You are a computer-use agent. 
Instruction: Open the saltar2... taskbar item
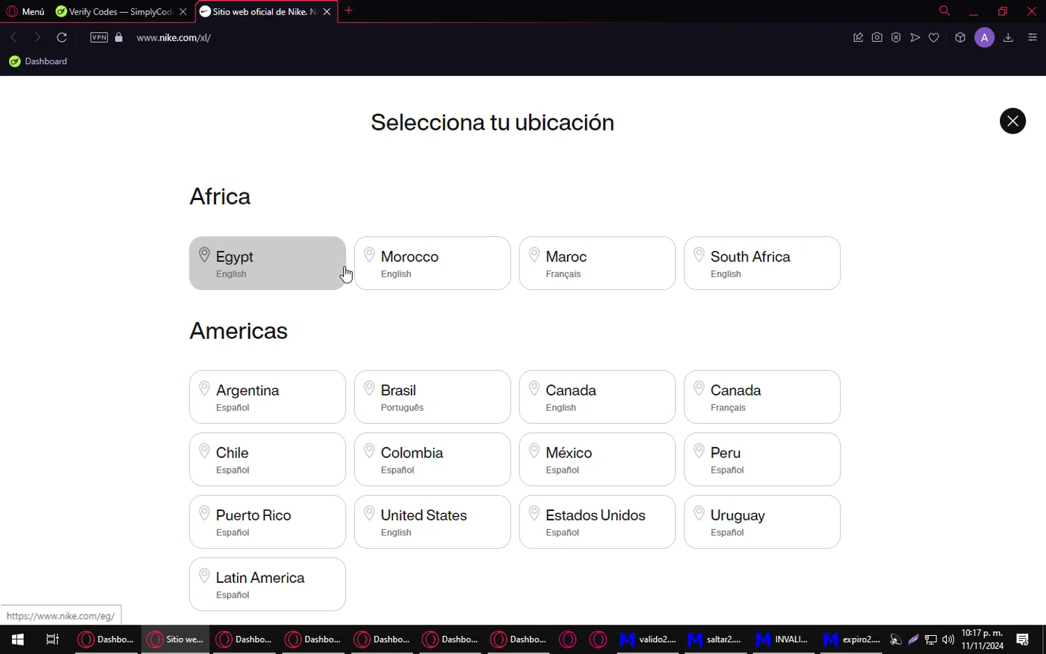coord(715,639)
